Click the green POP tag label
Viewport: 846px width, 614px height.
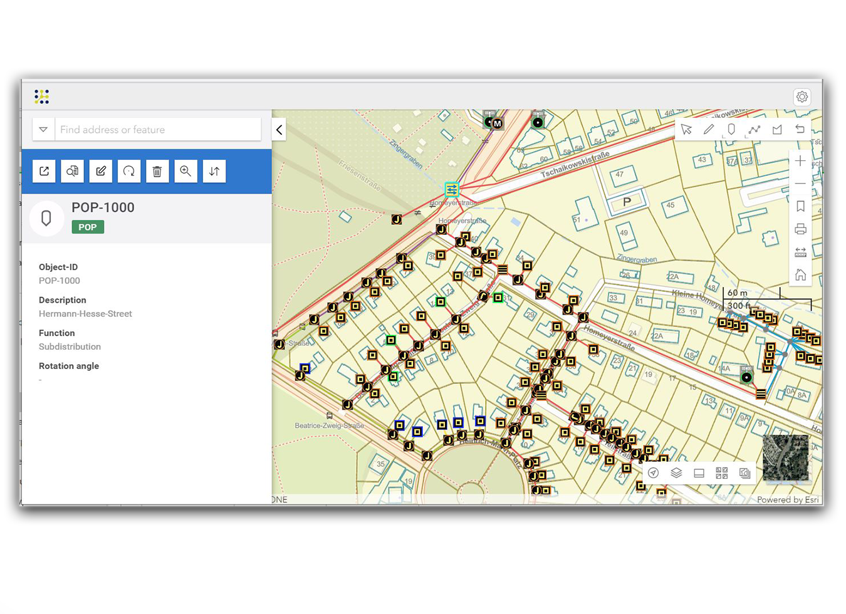tap(88, 227)
